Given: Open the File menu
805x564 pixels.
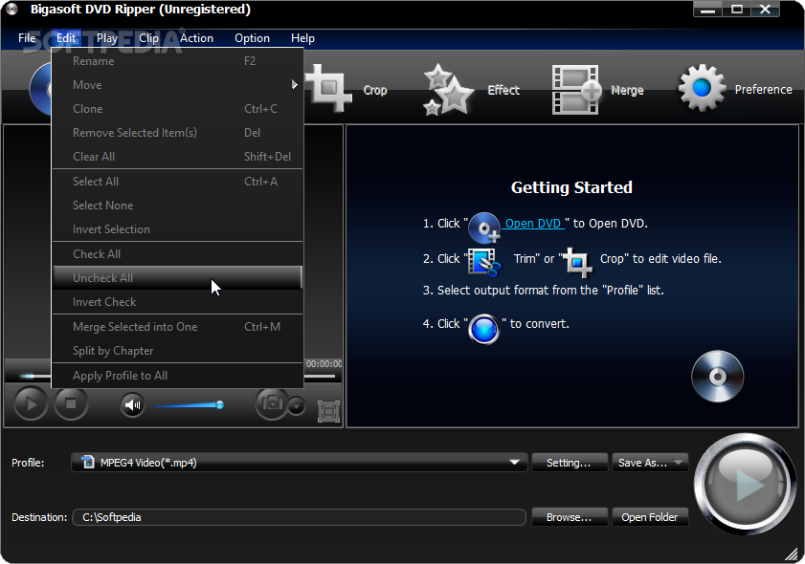Looking at the screenshot, I should (27, 38).
